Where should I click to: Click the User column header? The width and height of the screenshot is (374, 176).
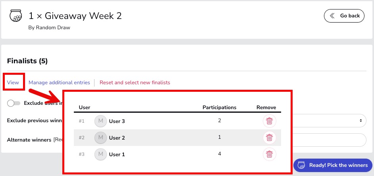pyautogui.click(x=85, y=107)
